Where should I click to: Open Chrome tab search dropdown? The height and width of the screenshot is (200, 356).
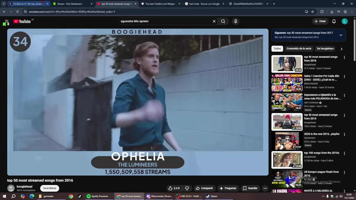(x=4, y=4)
